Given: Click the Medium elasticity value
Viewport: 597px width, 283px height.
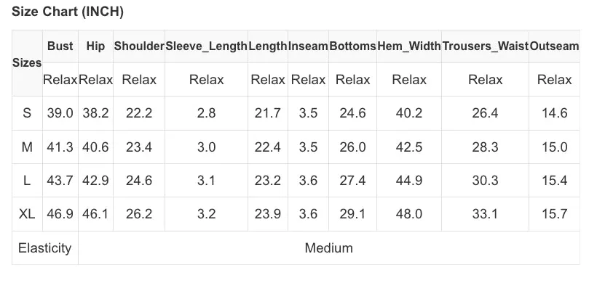Looking at the screenshot, I should point(329,248).
